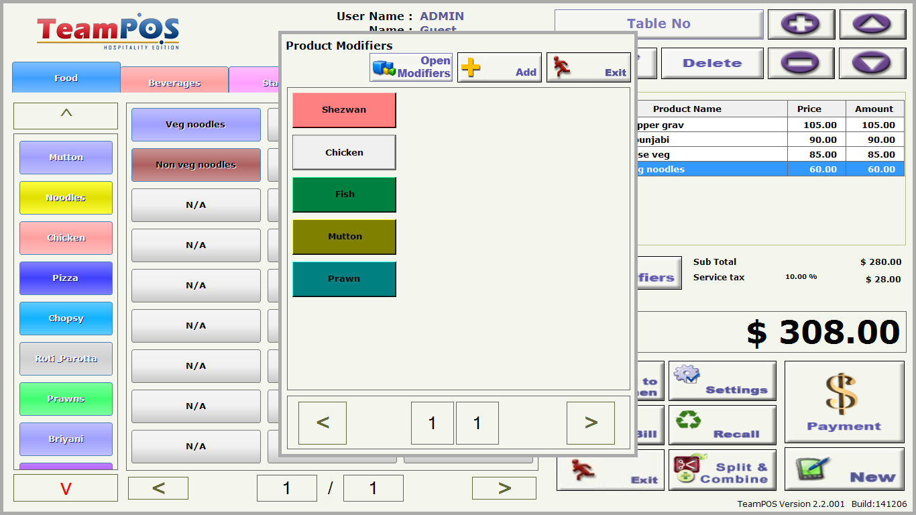
Task: Select the Pizza category
Action: 66,278
